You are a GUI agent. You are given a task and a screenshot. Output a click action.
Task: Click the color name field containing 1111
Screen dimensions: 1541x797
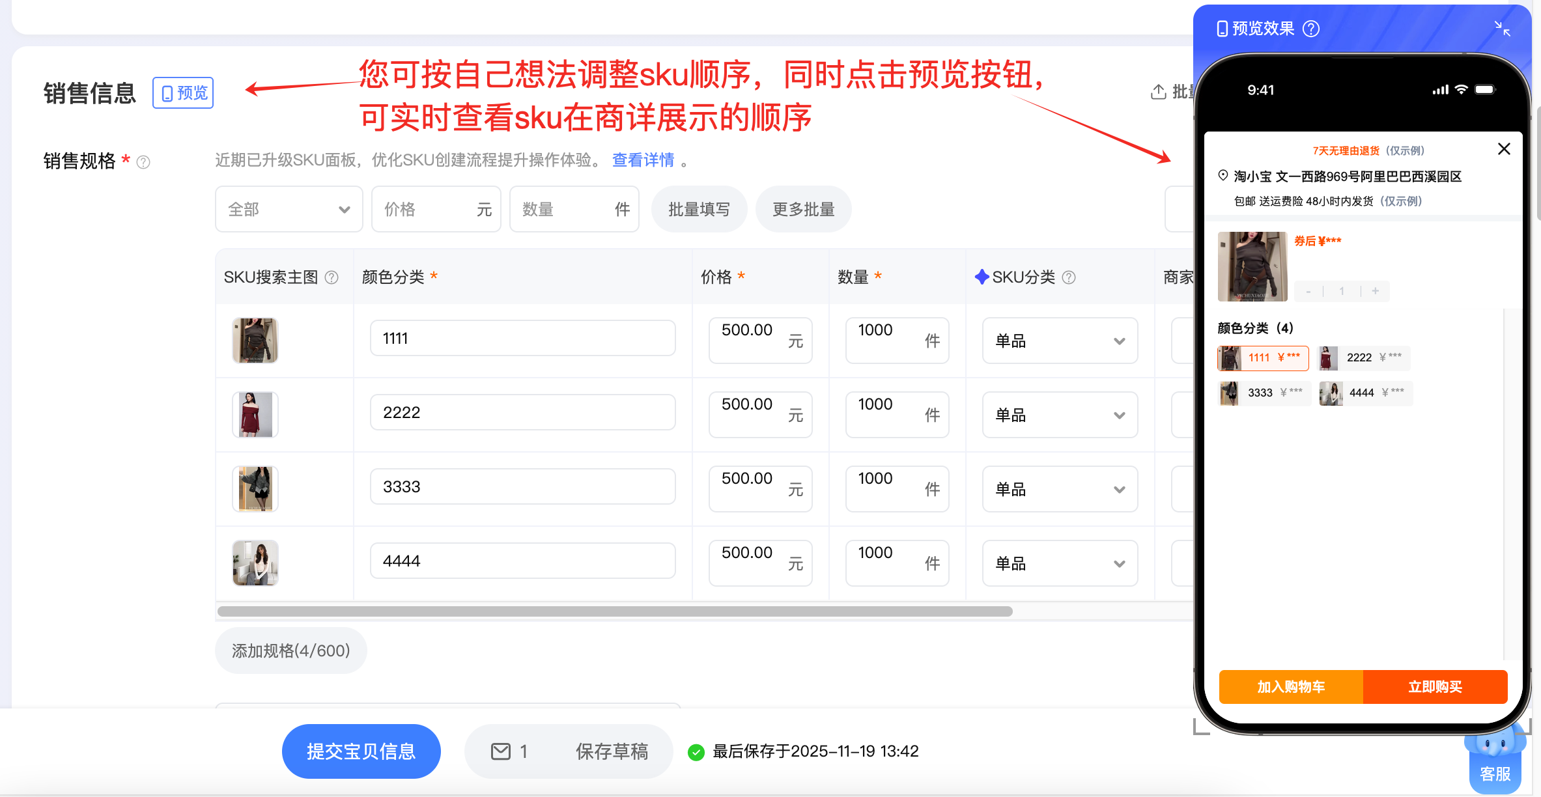[x=522, y=338]
